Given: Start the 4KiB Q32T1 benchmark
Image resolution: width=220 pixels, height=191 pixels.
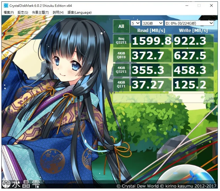Looking at the screenshot, I should pyautogui.click(x=121, y=70).
